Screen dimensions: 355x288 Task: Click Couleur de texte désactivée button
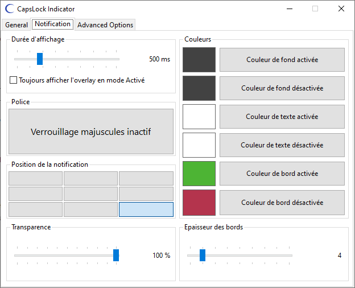click(x=282, y=145)
